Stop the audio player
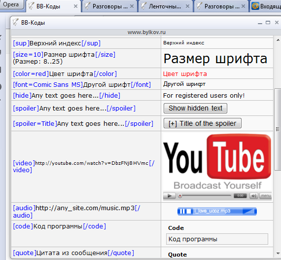Image resolution: width=281 pixels, height=260 pixels. tap(189, 212)
